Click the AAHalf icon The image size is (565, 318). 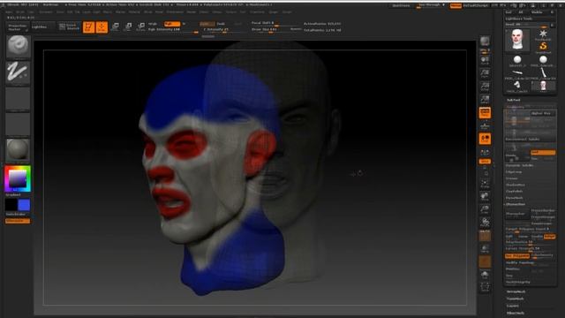(485, 100)
